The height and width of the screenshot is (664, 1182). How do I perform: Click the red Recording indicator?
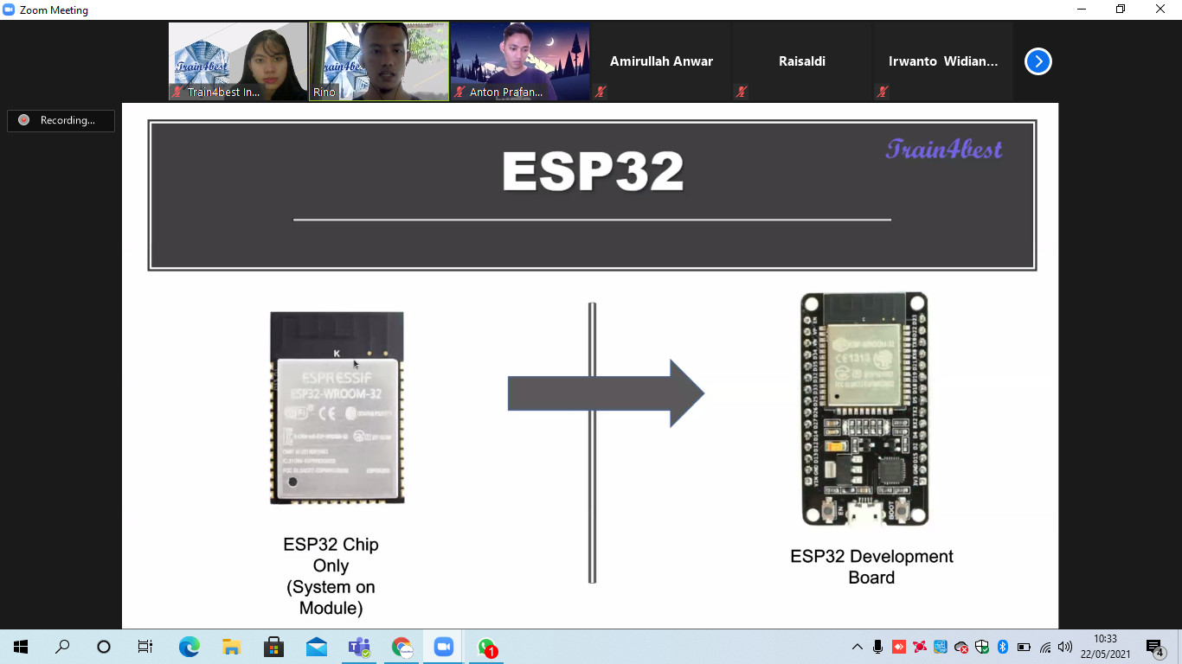coord(61,120)
